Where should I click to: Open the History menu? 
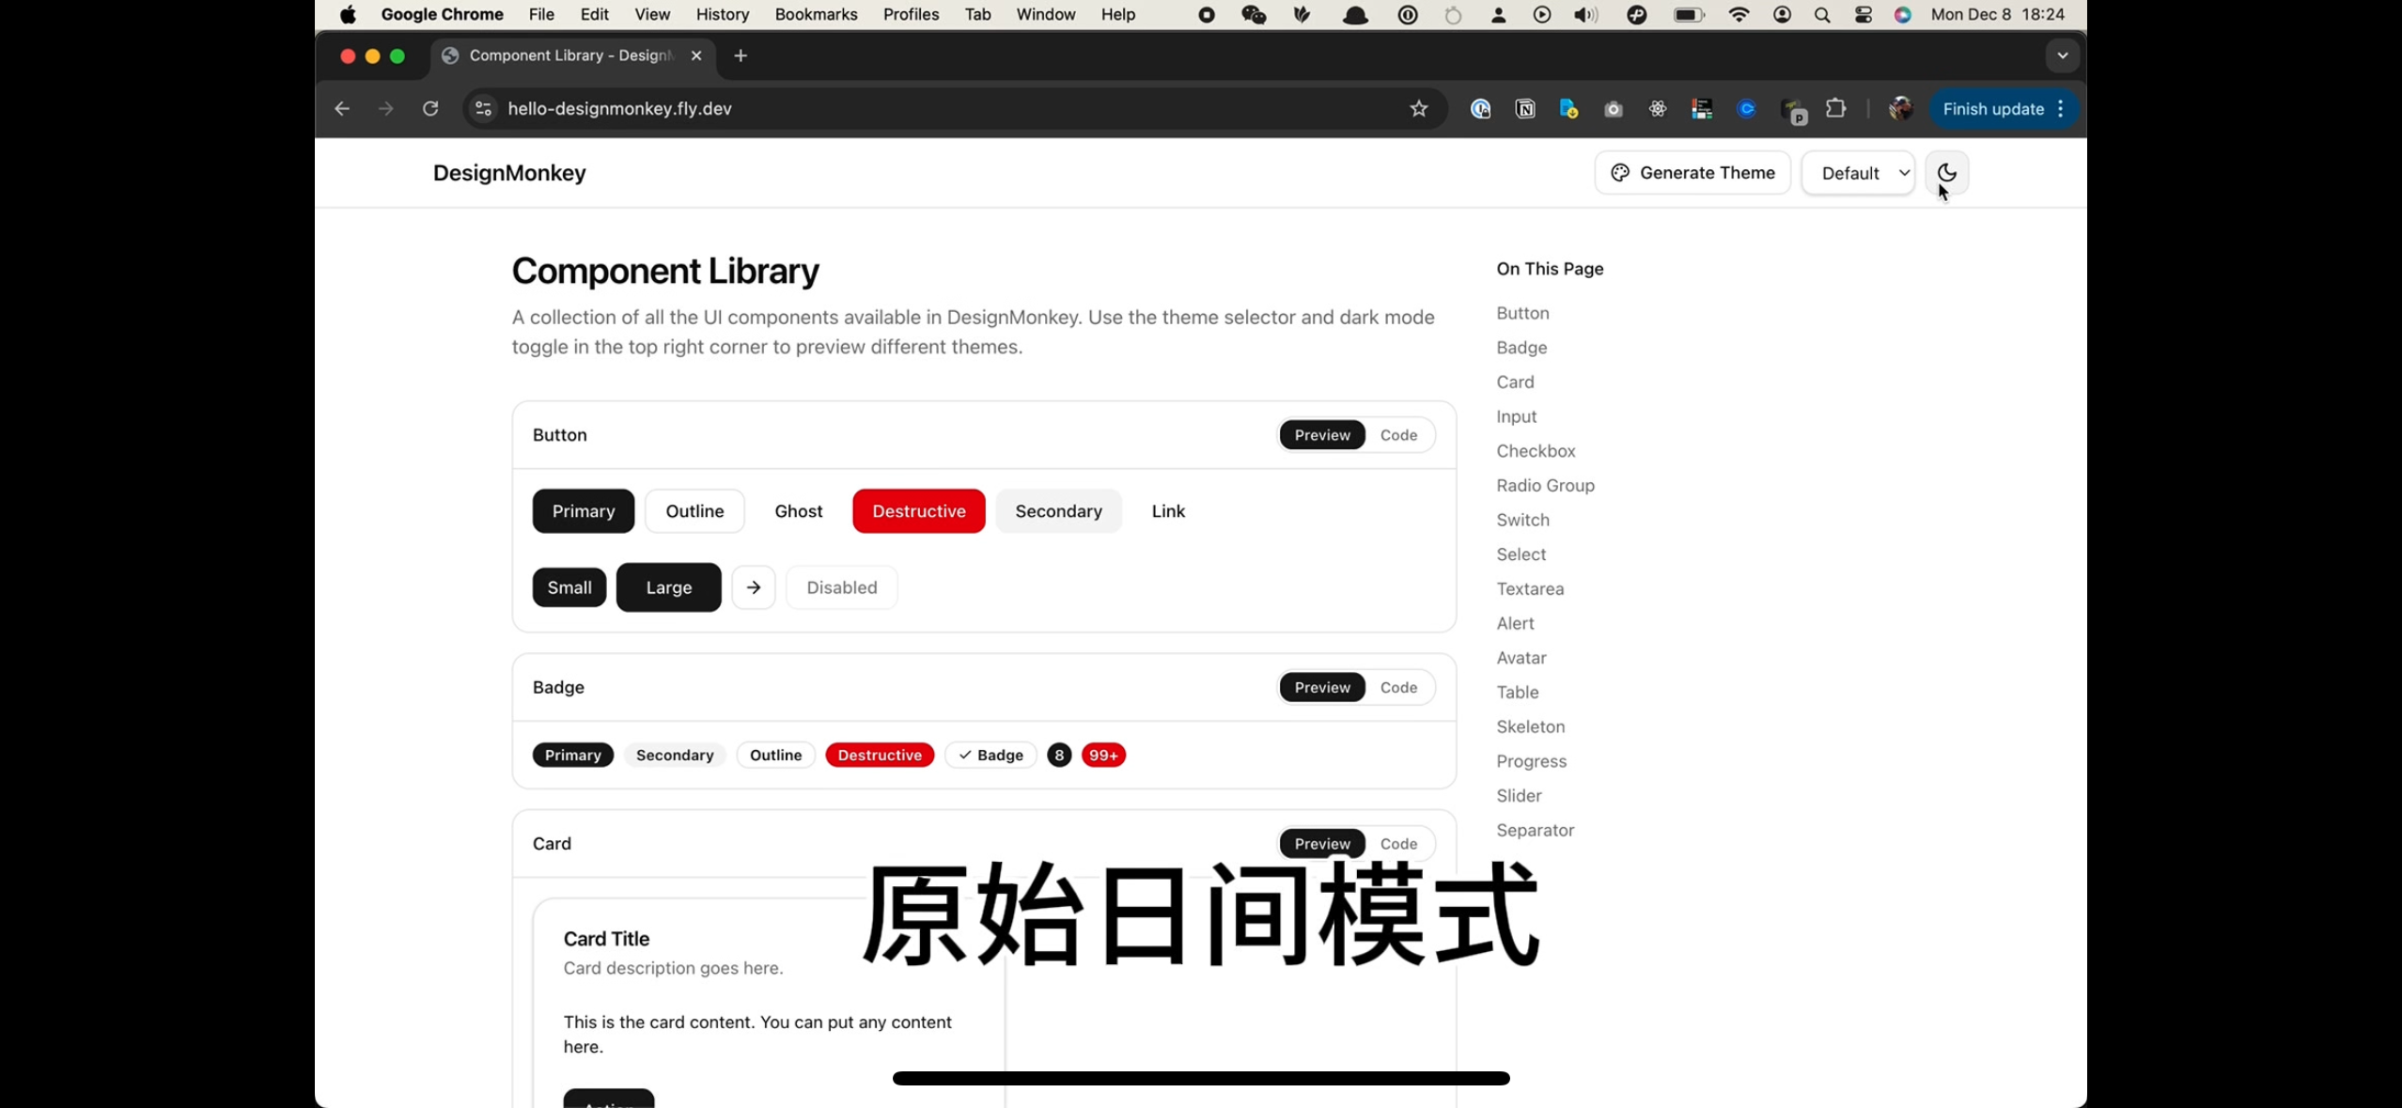pyautogui.click(x=722, y=15)
